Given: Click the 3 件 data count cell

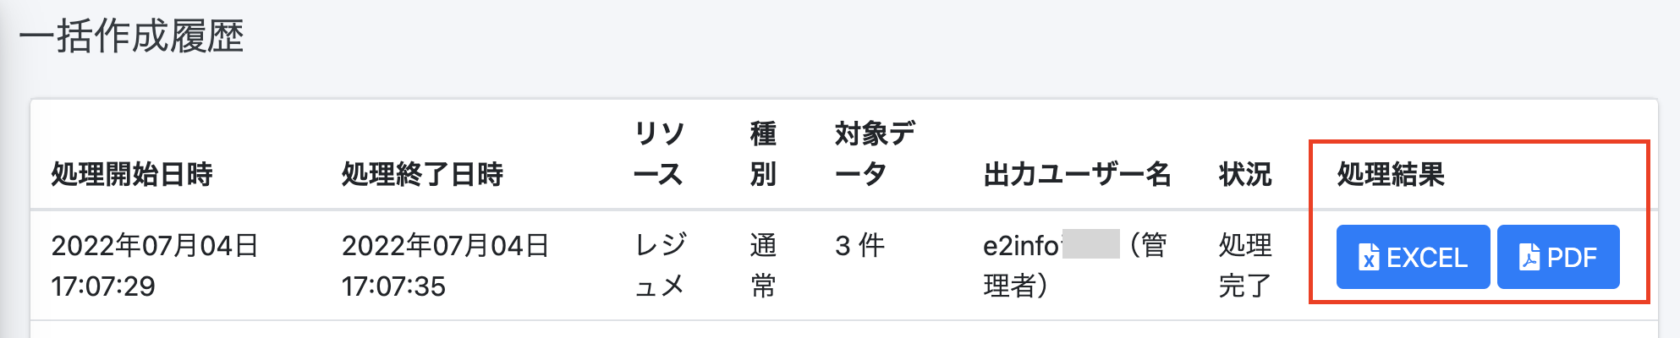Looking at the screenshot, I should [x=859, y=246].
